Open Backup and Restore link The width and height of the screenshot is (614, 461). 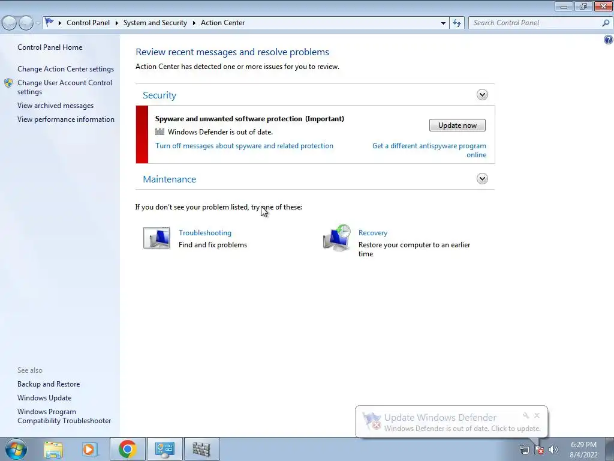pyautogui.click(x=49, y=384)
